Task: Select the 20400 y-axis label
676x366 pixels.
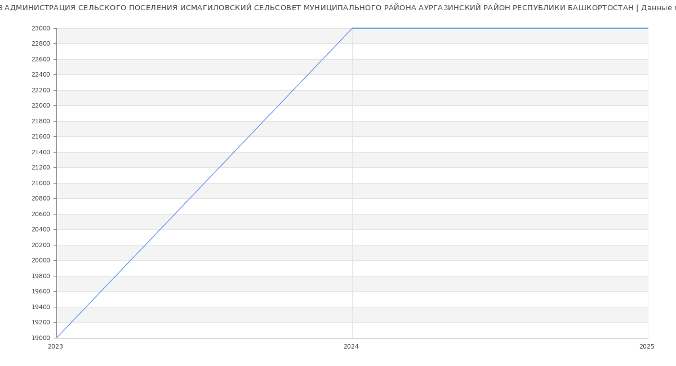Action: 41,230
